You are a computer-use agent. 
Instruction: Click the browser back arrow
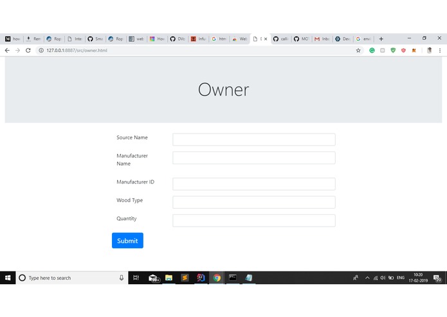(7, 50)
